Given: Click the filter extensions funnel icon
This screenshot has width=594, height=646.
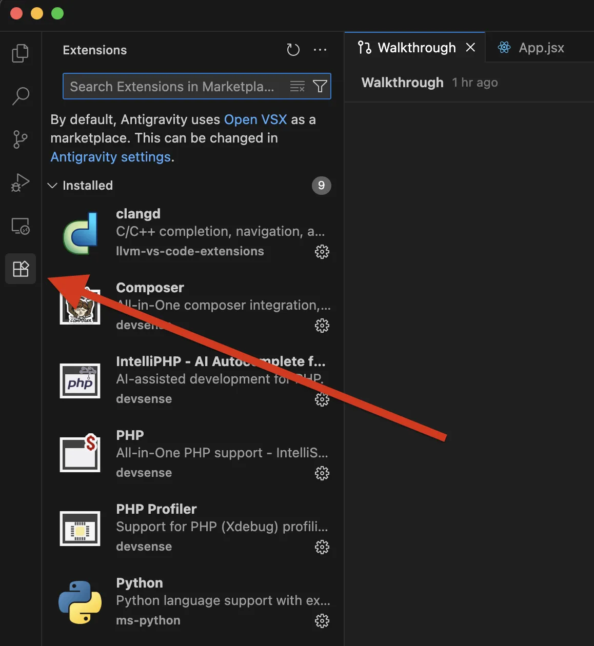Looking at the screenshot, I should coord(320,86).
